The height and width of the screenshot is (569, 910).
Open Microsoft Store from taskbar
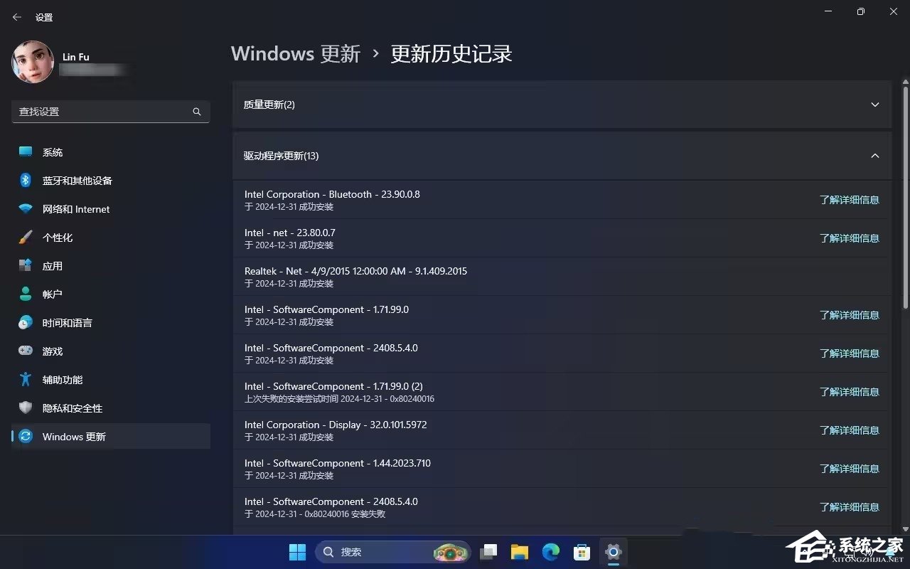(x=582, y=552)
